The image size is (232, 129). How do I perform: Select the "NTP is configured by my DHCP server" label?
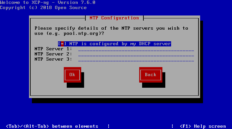coord(120,44)
